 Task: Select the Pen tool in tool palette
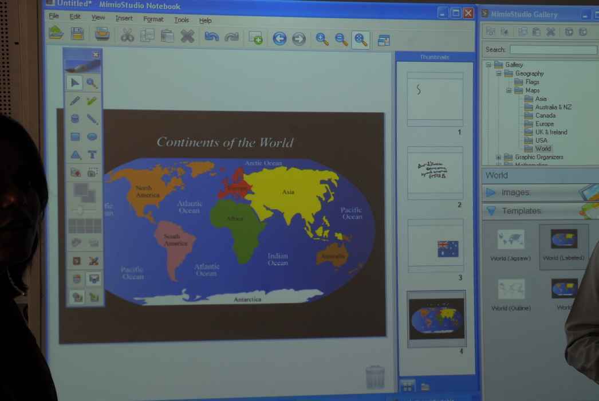point(75,101)
